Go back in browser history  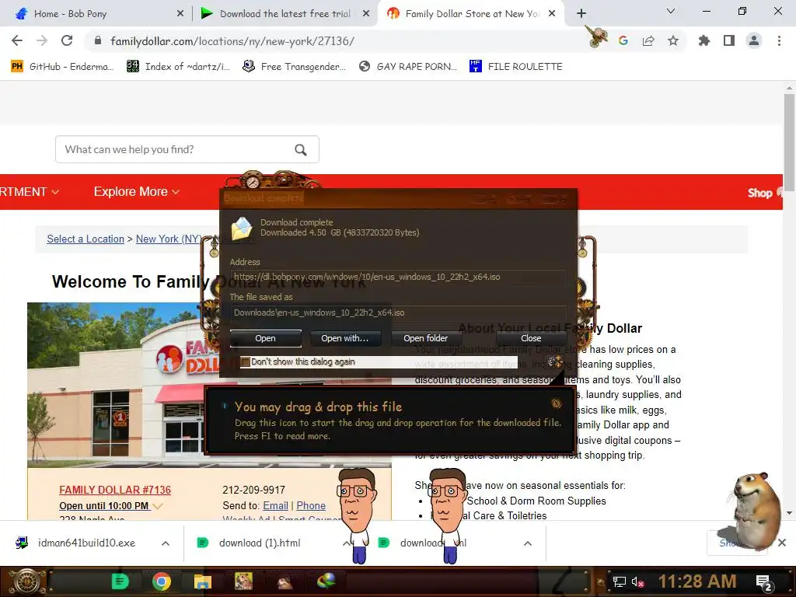click(17, 40)
